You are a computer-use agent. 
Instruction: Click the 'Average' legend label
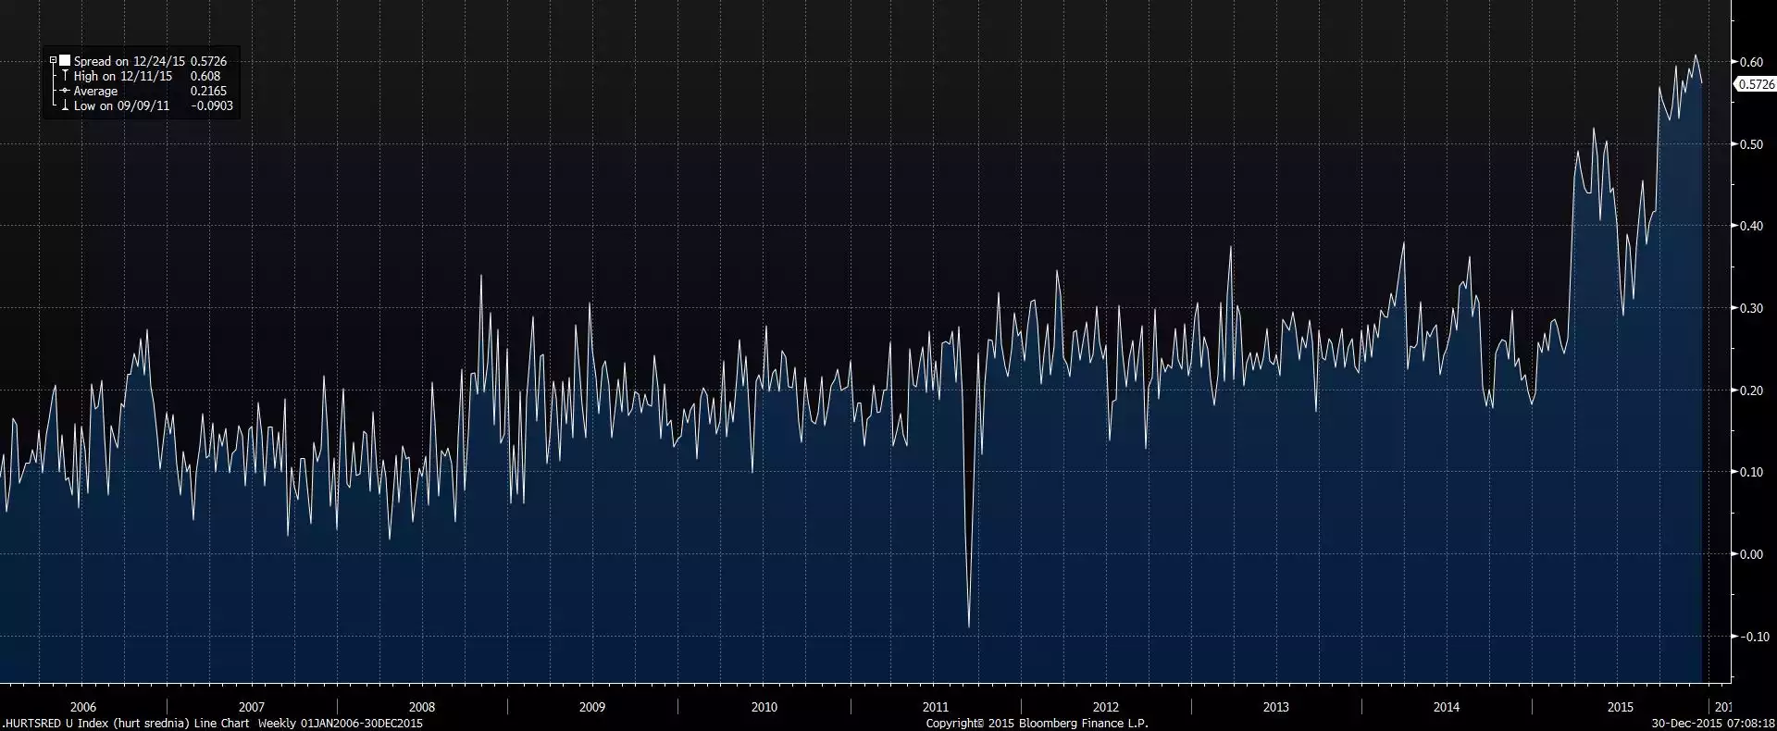tap(95, 91)
